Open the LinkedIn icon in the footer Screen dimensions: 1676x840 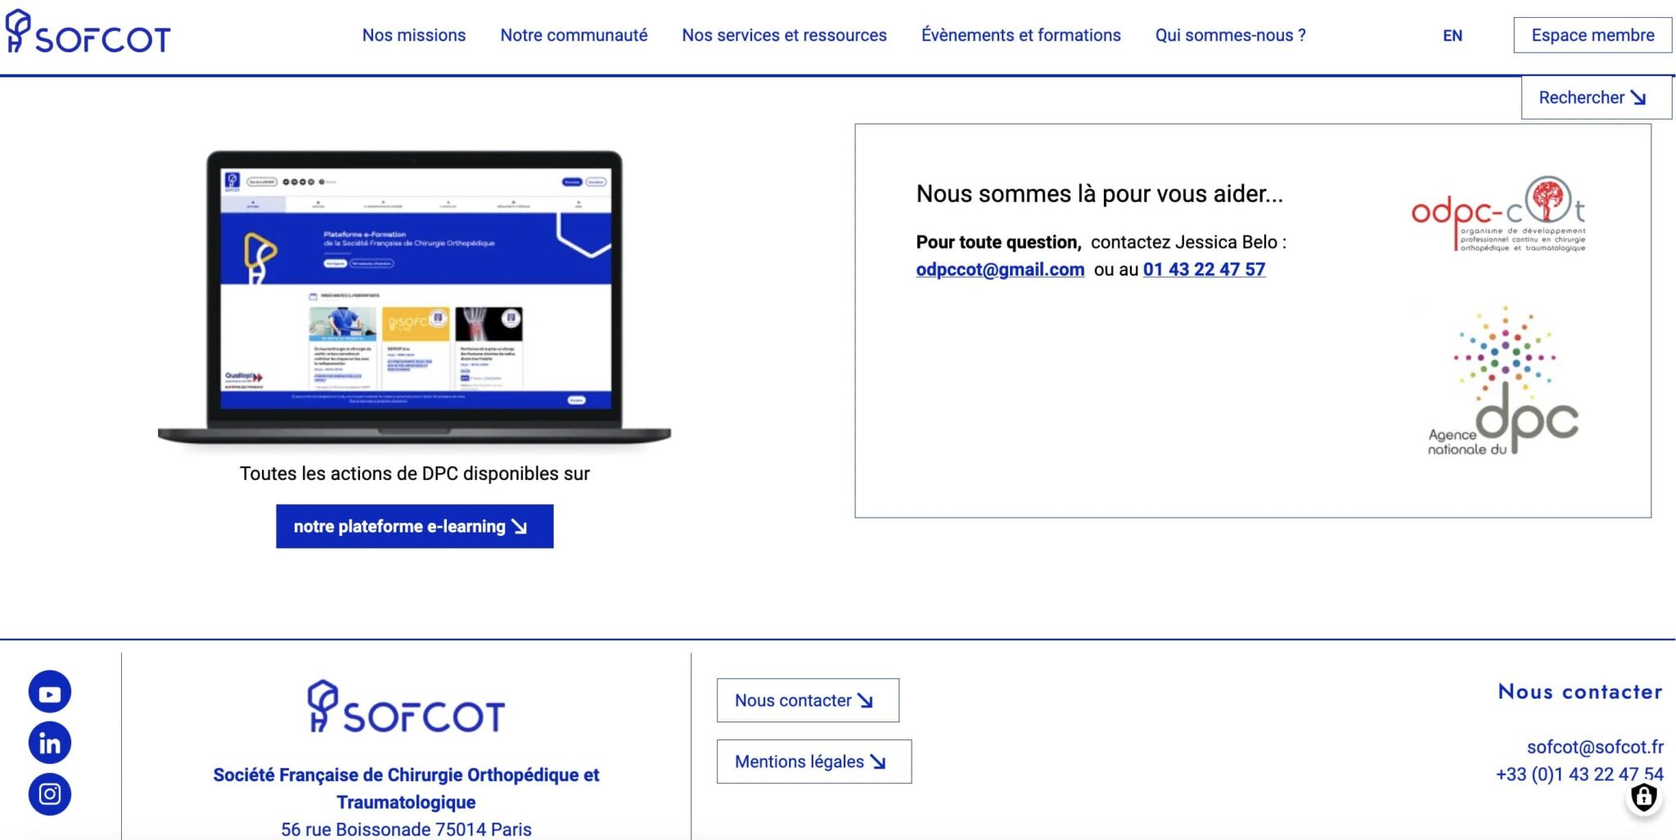[49, 743]
